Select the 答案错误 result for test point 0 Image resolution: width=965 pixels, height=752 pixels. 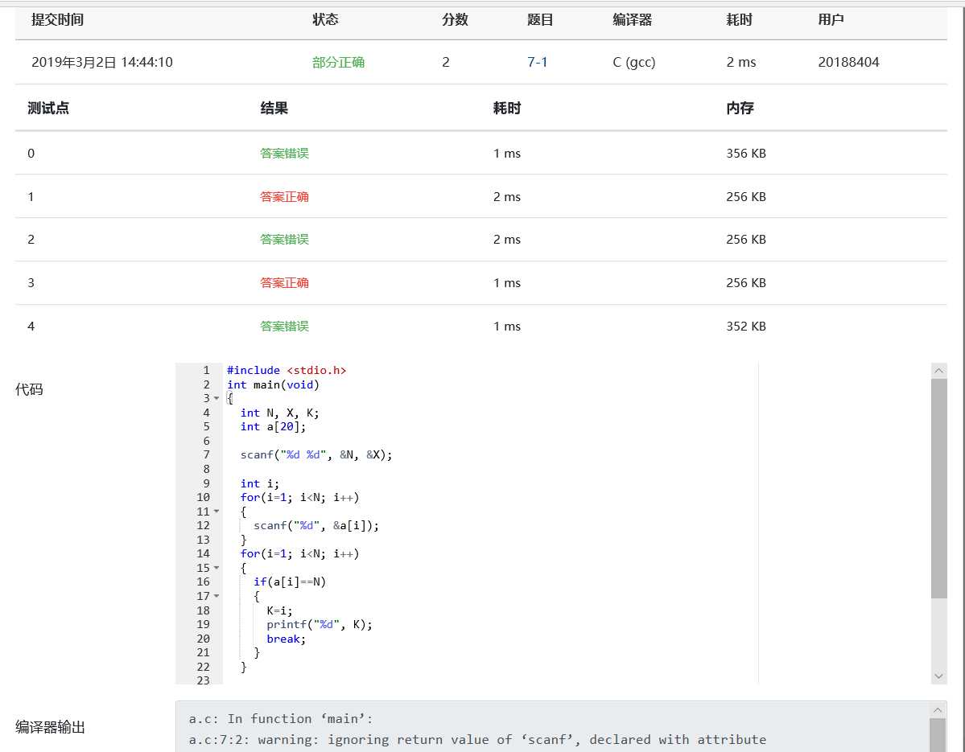click(284, 153)
